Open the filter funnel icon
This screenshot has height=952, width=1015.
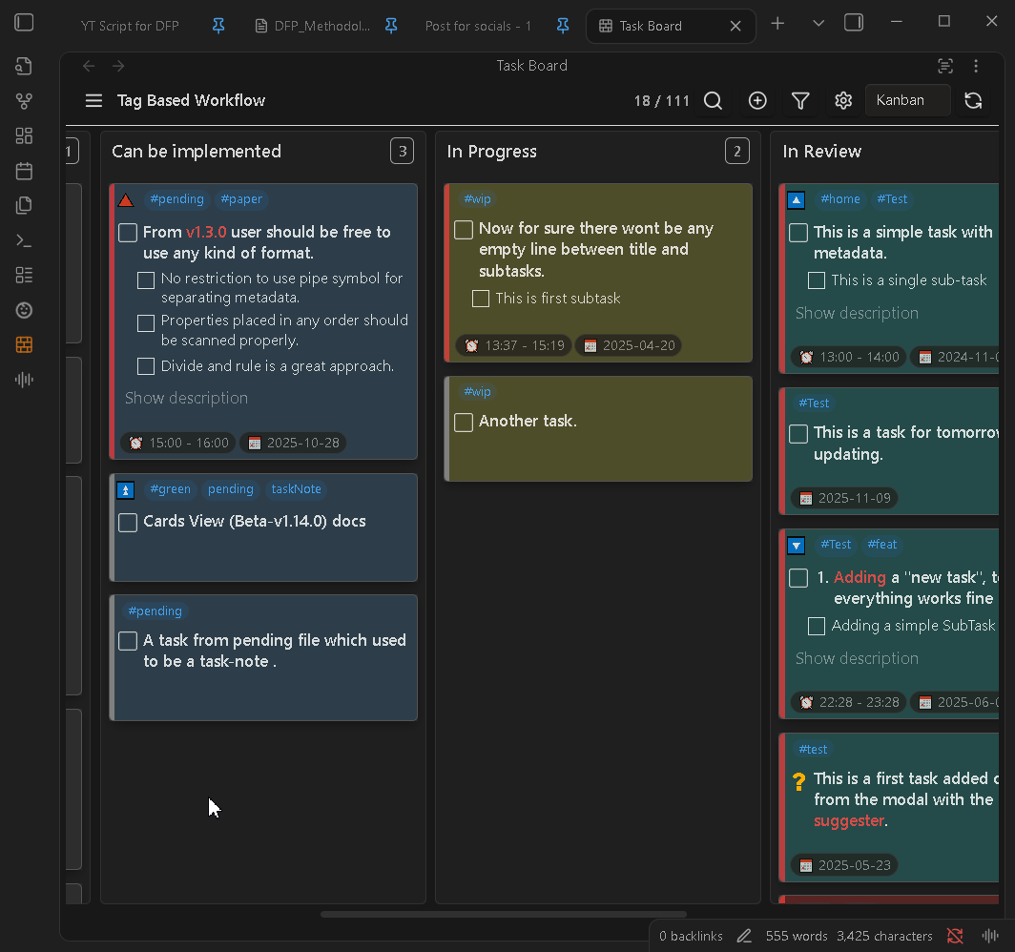tap(800, 101)
